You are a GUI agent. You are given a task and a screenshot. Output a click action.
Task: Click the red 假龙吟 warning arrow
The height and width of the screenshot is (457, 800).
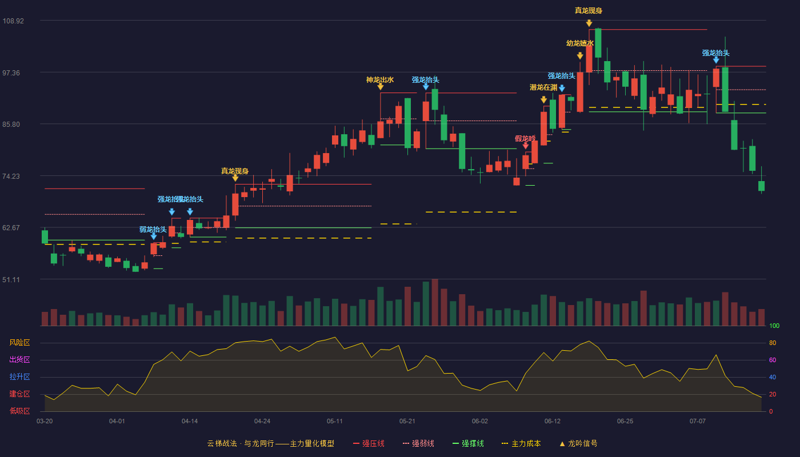[525, 145]
